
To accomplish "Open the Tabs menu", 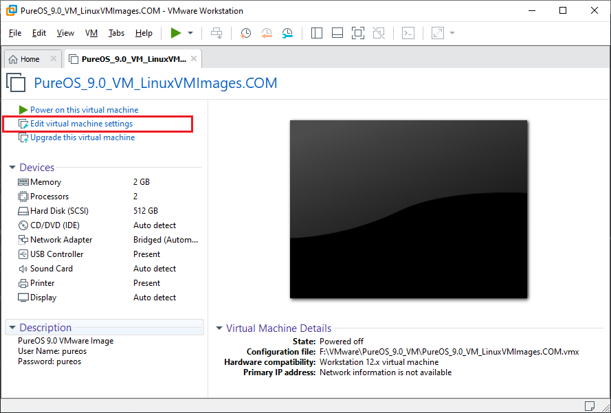I will pos(116,33).
